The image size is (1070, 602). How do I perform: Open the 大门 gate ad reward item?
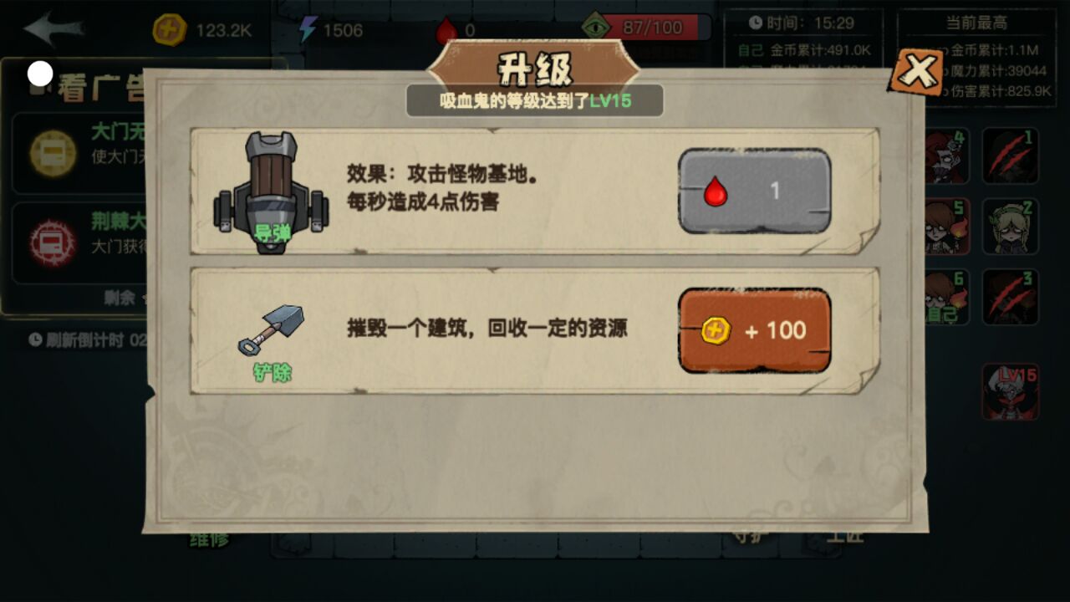click(x=79, y=154)
